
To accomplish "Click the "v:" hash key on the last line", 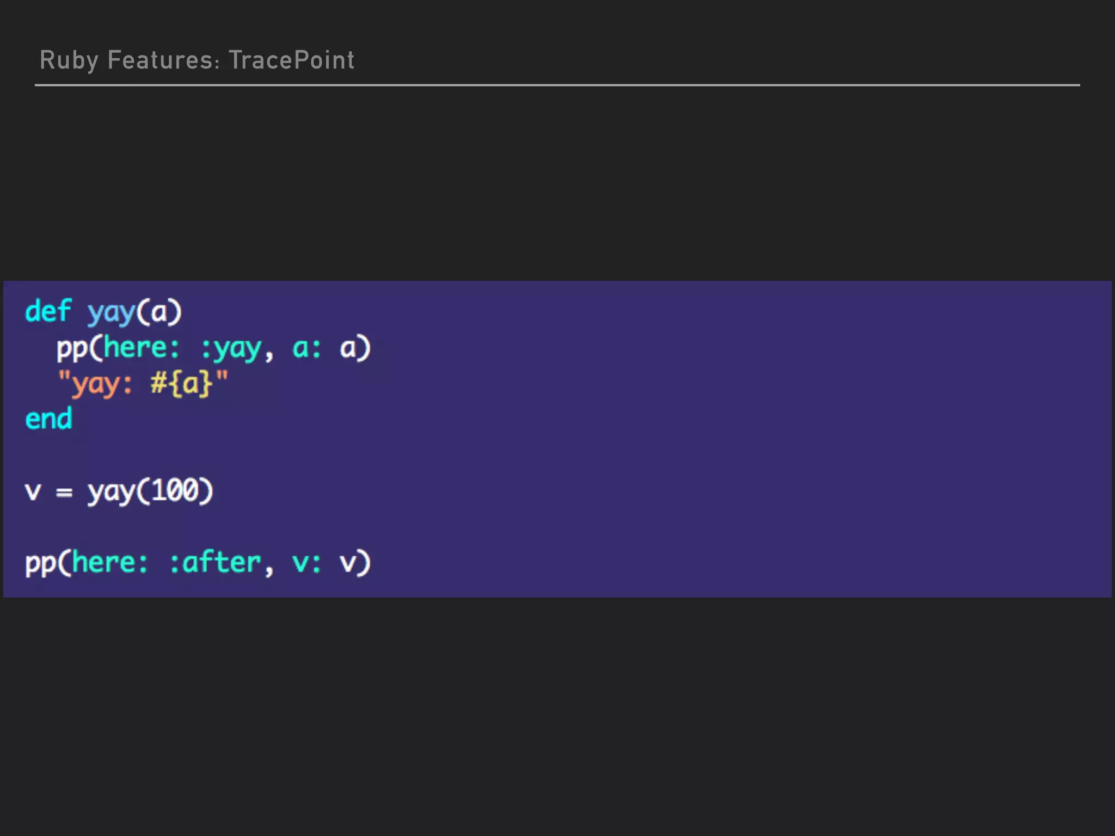I will coord(307,563).
